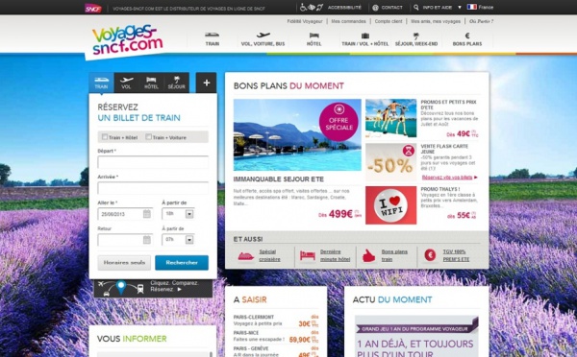
Task: Click the Offre Spéciale pink badge
Action: [x=339, y=122]
